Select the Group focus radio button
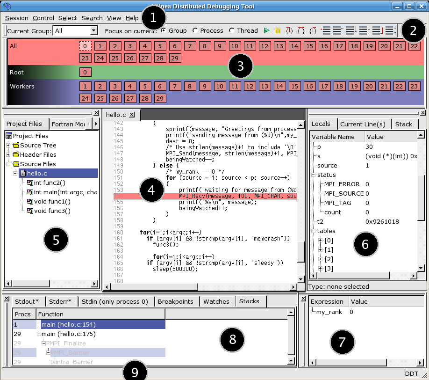 pyautogui.click(x=163, y=31)
